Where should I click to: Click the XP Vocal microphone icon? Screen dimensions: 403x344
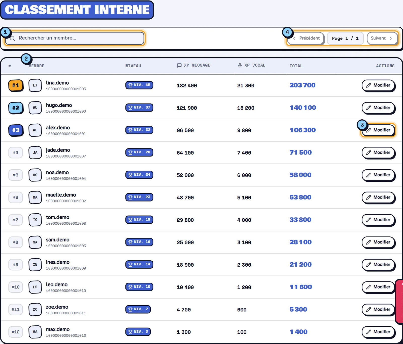click(x=240, y=65)
